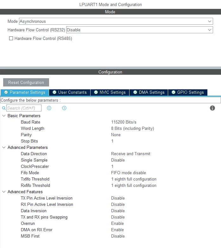Image resolution: width=221 pixels, height=248 pixels.
Task: Click RX Pin Active Level Inversion Disable value
Action: click(x=118, y=204)
